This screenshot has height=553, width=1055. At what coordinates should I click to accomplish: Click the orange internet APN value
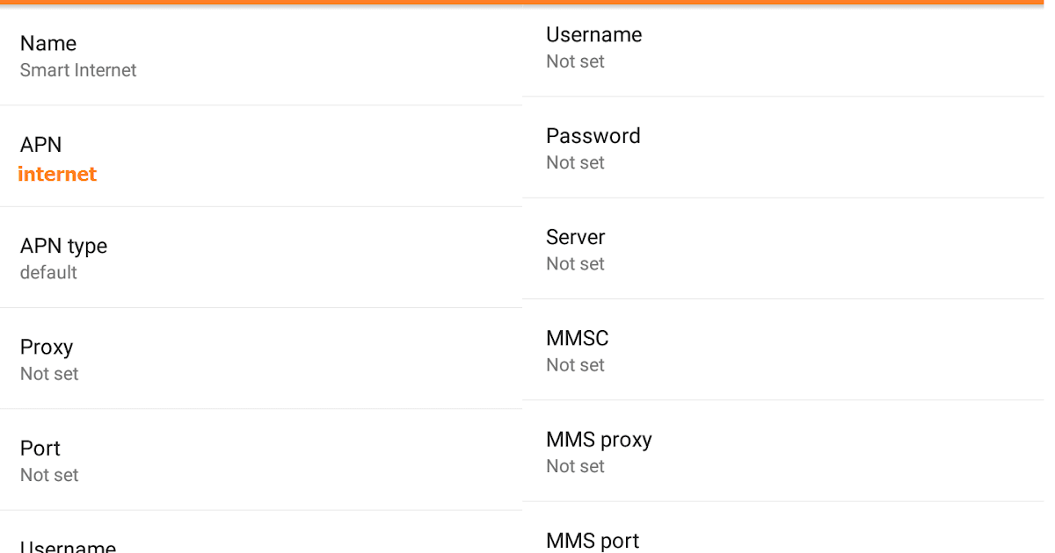coord(57,174)
